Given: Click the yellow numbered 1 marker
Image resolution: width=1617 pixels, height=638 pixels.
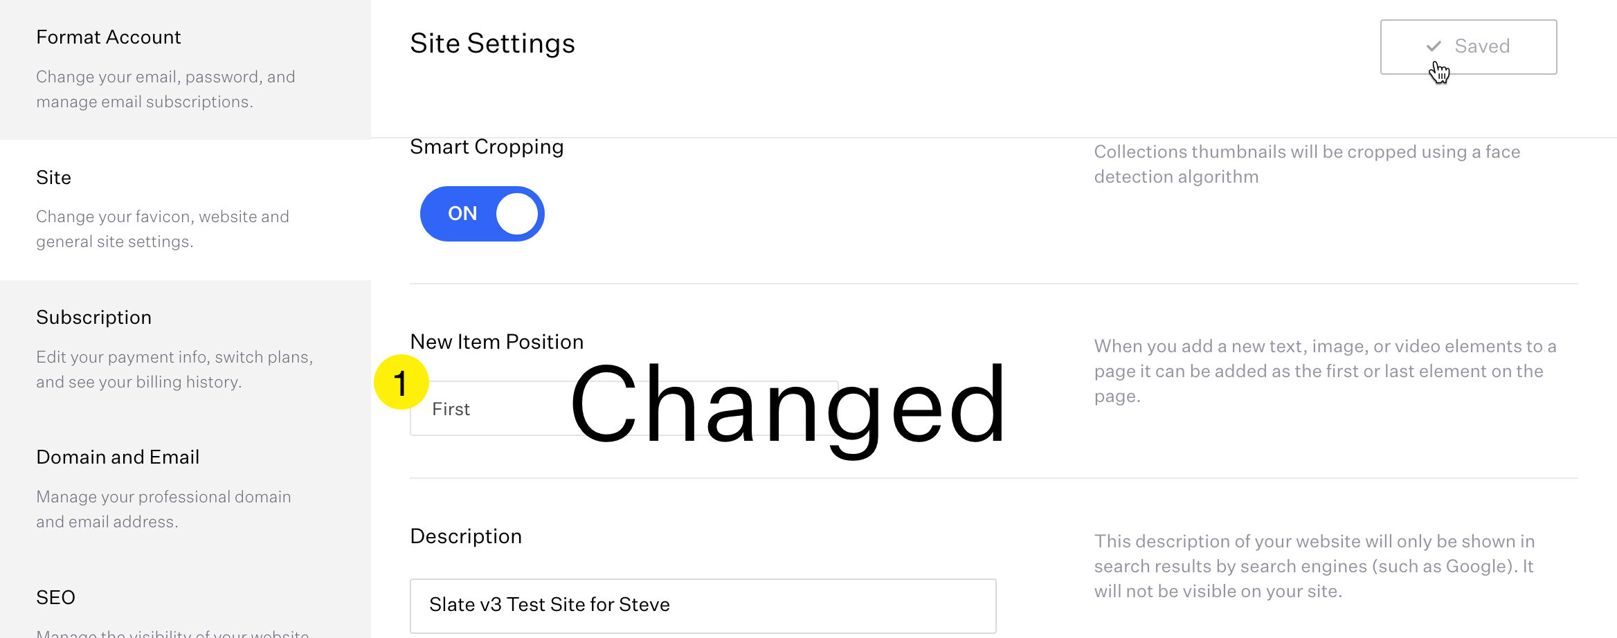Looking at the screenshot, I should 401,382.
